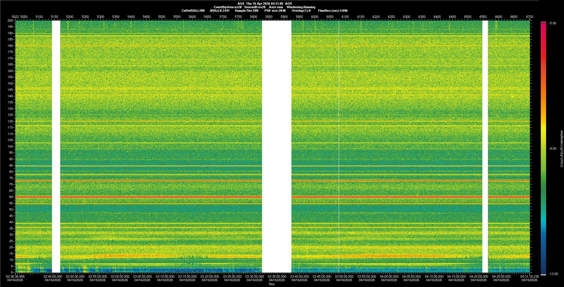Click the white data gap near 04:20:00

[x=485, y=146]
